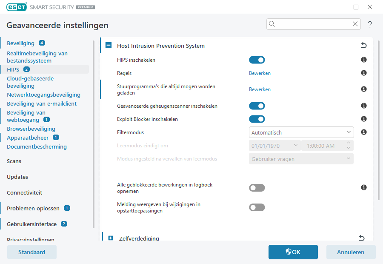383x264 pixels.
Task: Click Bewerken next to Regels
Action: point(260,73)
